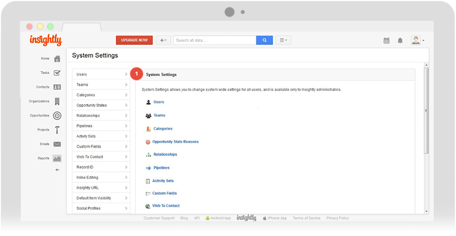Open the Blog footer link

[x=184, y=218]
